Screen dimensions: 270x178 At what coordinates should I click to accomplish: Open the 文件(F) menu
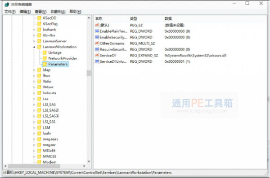click(10, 12)
